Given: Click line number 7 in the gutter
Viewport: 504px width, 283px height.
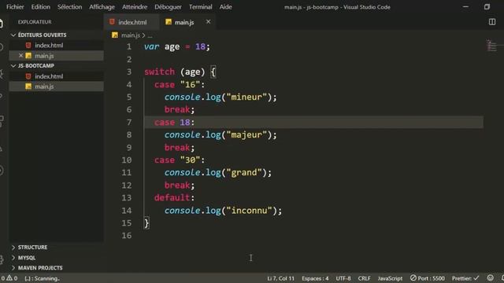Looking at the screenshot, I should point(129,123).
